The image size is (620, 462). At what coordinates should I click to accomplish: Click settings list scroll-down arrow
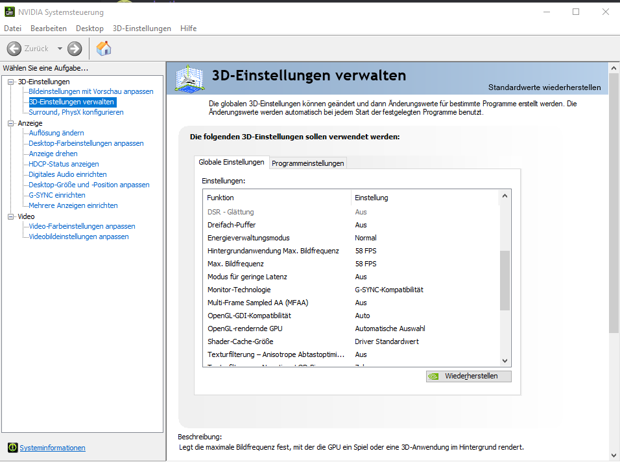pos(505,360)
